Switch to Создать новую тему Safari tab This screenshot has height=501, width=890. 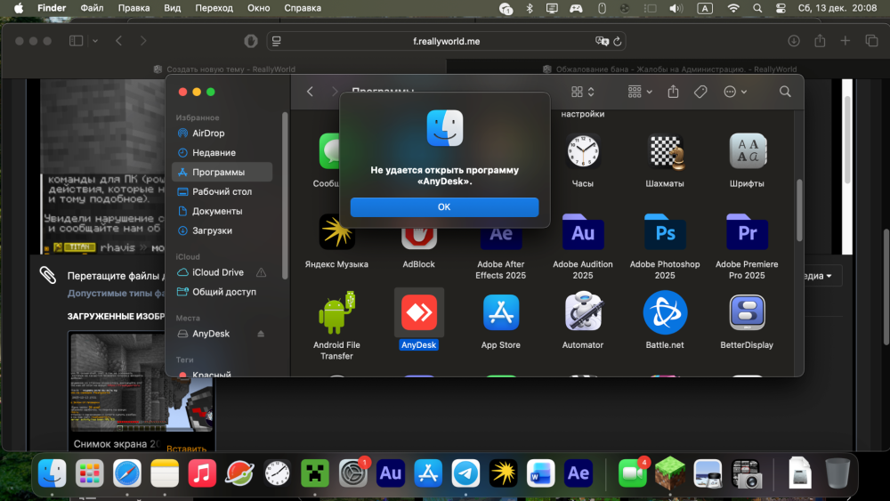[225, 69]
